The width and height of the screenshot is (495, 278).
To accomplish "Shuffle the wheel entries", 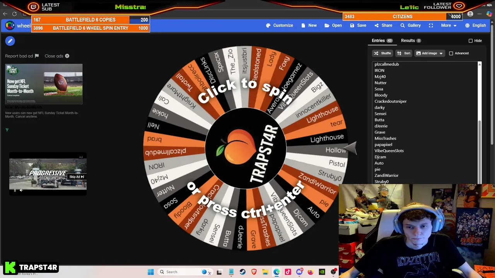I will tap(382, 53).
